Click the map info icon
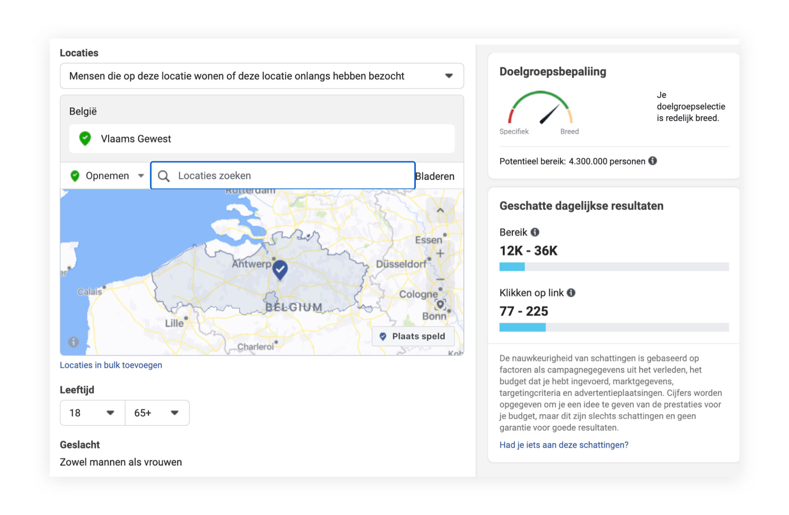Screen dimensions: 789x515 point(73,342)
